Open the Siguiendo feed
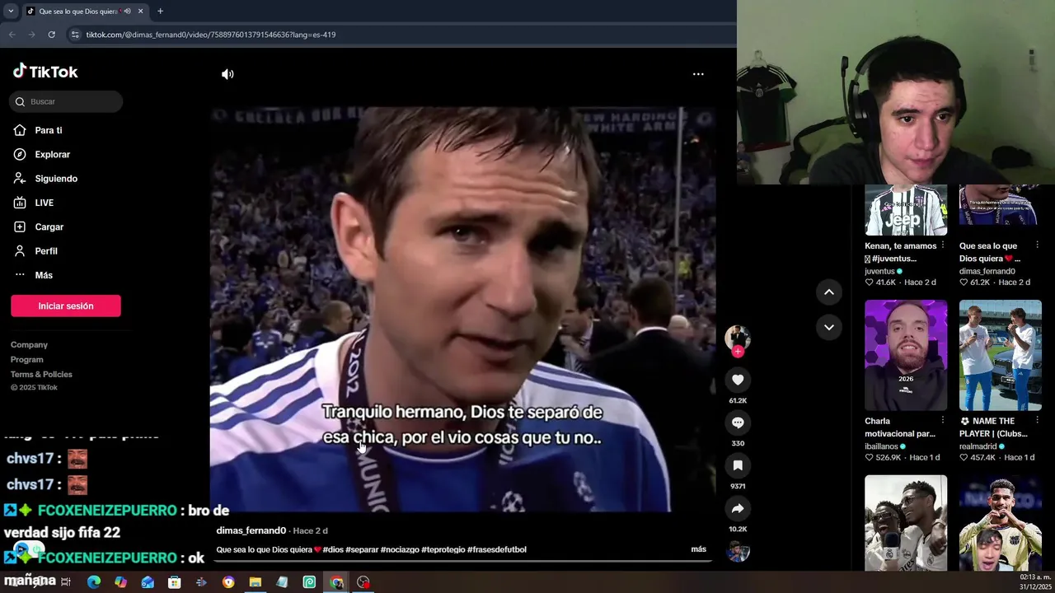This screenshot has width=1055, height=593. [56, 179]
